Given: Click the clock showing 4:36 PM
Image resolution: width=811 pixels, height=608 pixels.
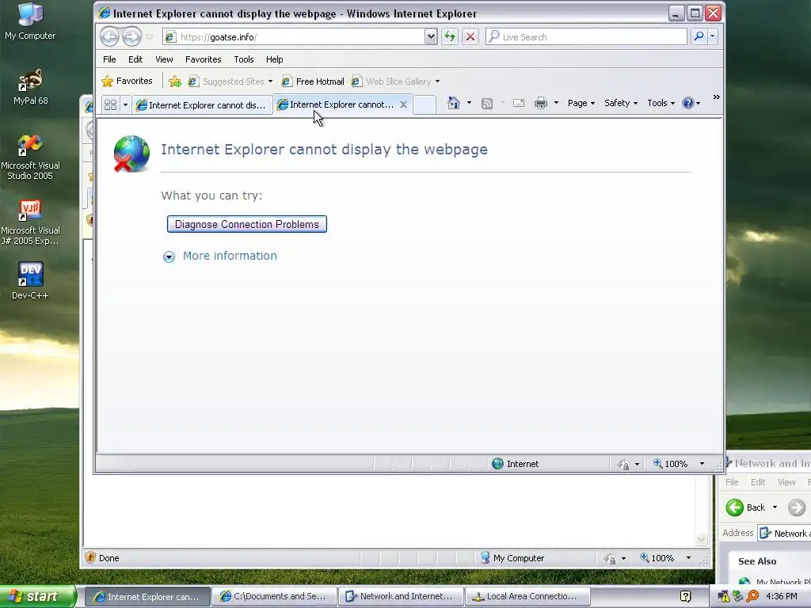Looking at the screenshot, I should 782,596.
